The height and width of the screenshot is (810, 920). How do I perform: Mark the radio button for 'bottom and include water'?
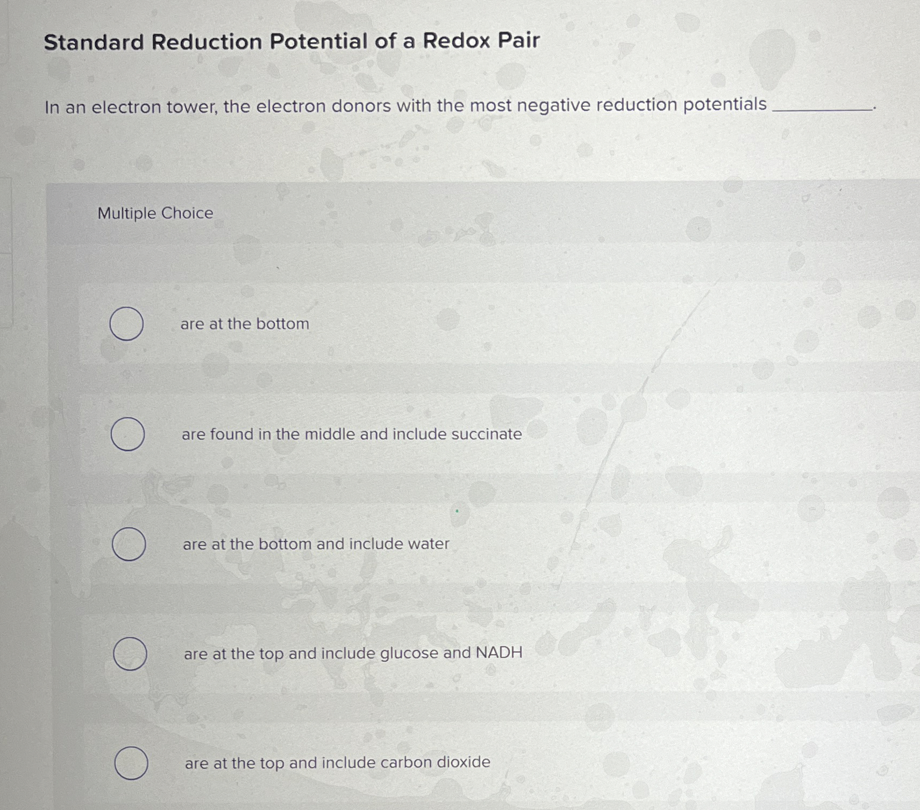pos(129,544)
